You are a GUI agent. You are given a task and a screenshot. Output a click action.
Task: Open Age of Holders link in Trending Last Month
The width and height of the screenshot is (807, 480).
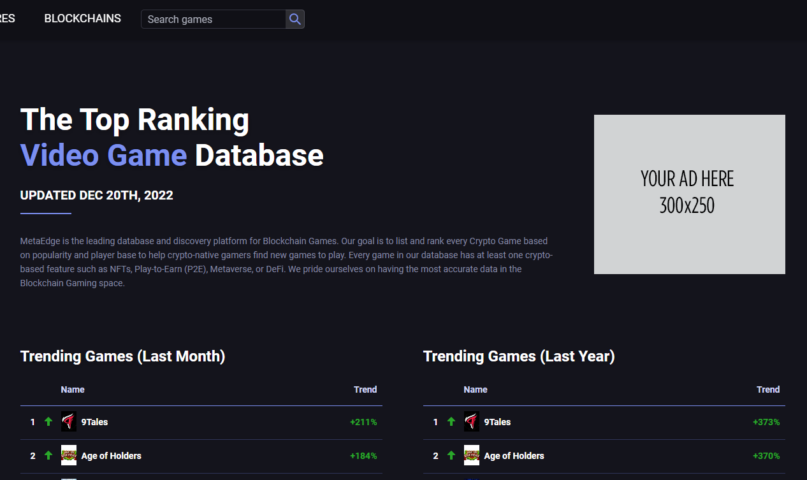point(111,456)
